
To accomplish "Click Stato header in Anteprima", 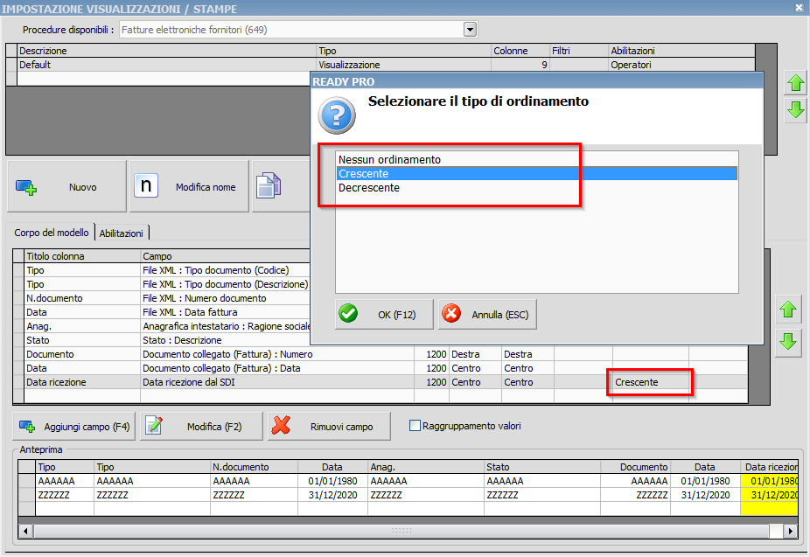I will [x=541, y=467].
